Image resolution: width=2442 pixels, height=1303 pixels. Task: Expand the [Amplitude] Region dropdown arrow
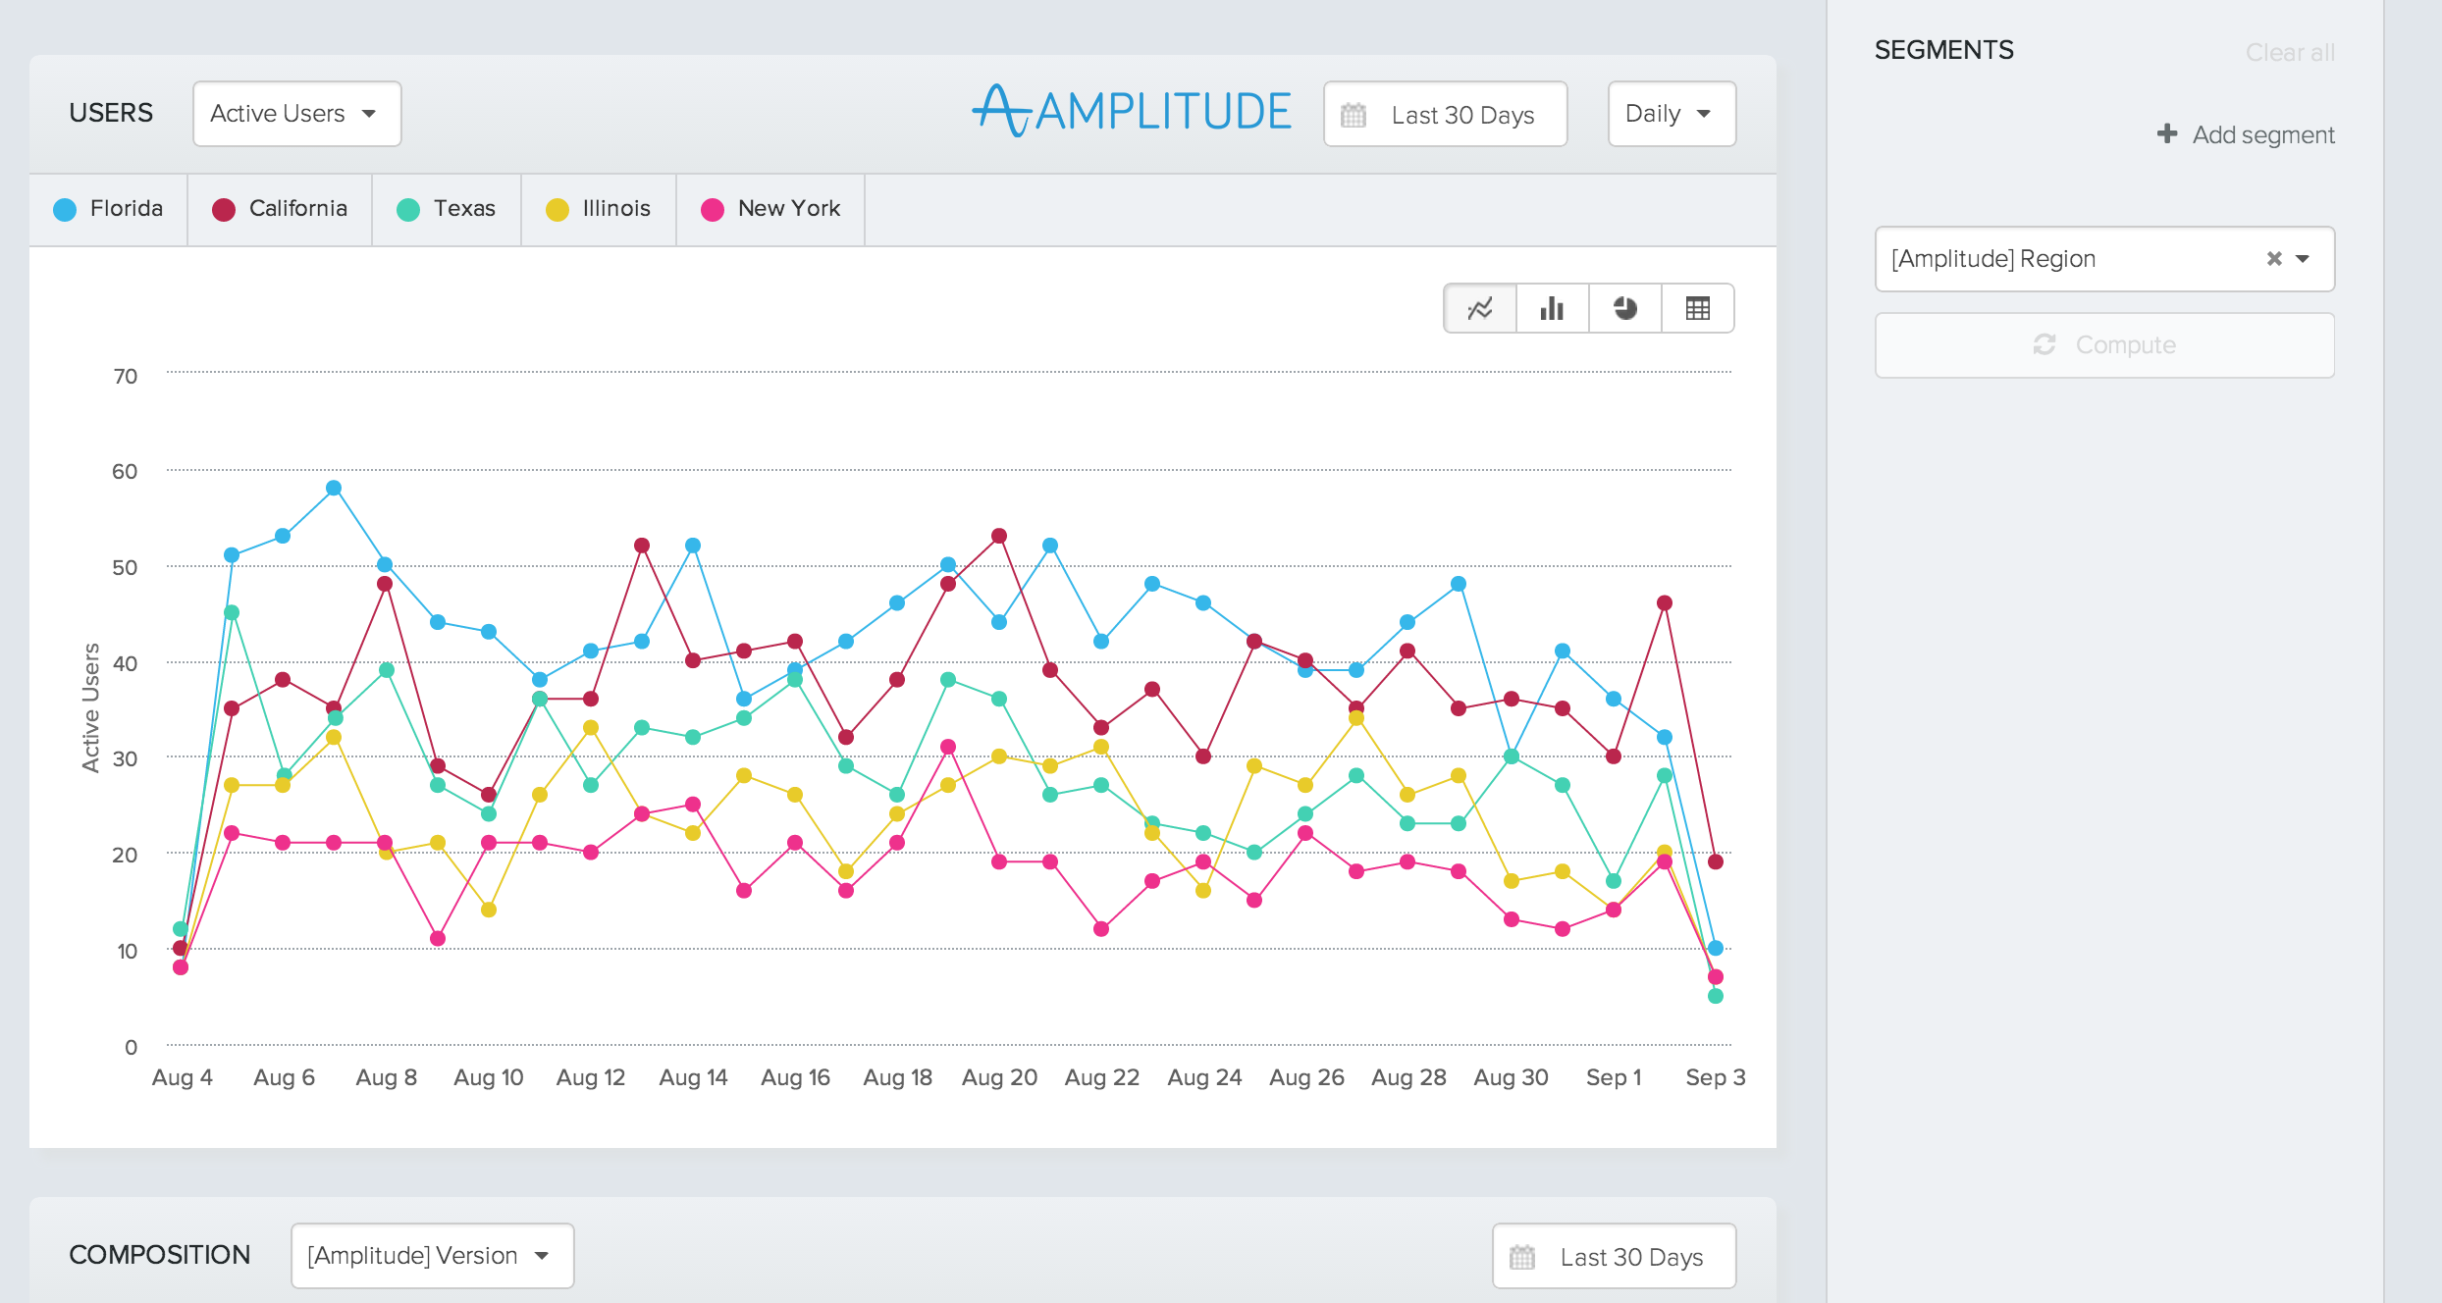[2303, 259]
